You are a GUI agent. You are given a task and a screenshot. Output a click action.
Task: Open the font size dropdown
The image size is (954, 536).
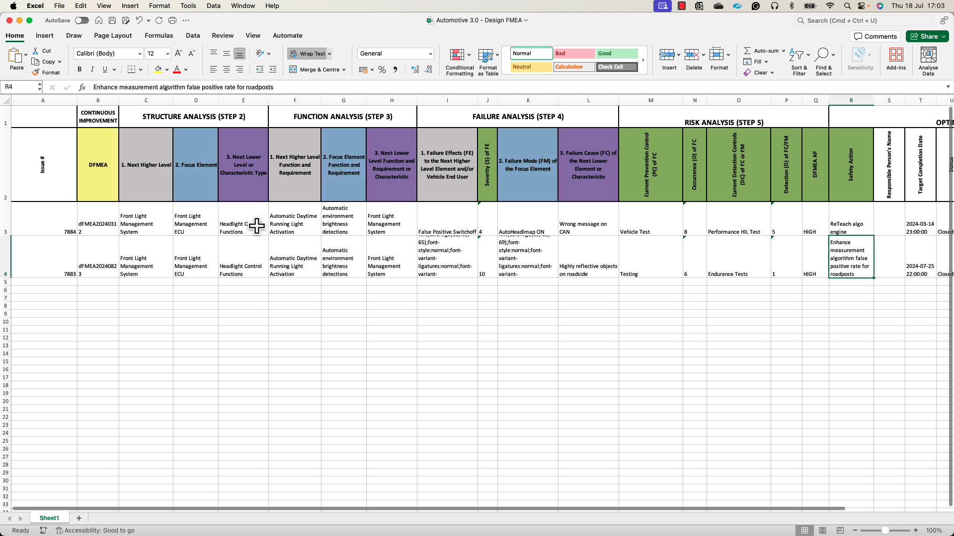click(x=167, y=54)
